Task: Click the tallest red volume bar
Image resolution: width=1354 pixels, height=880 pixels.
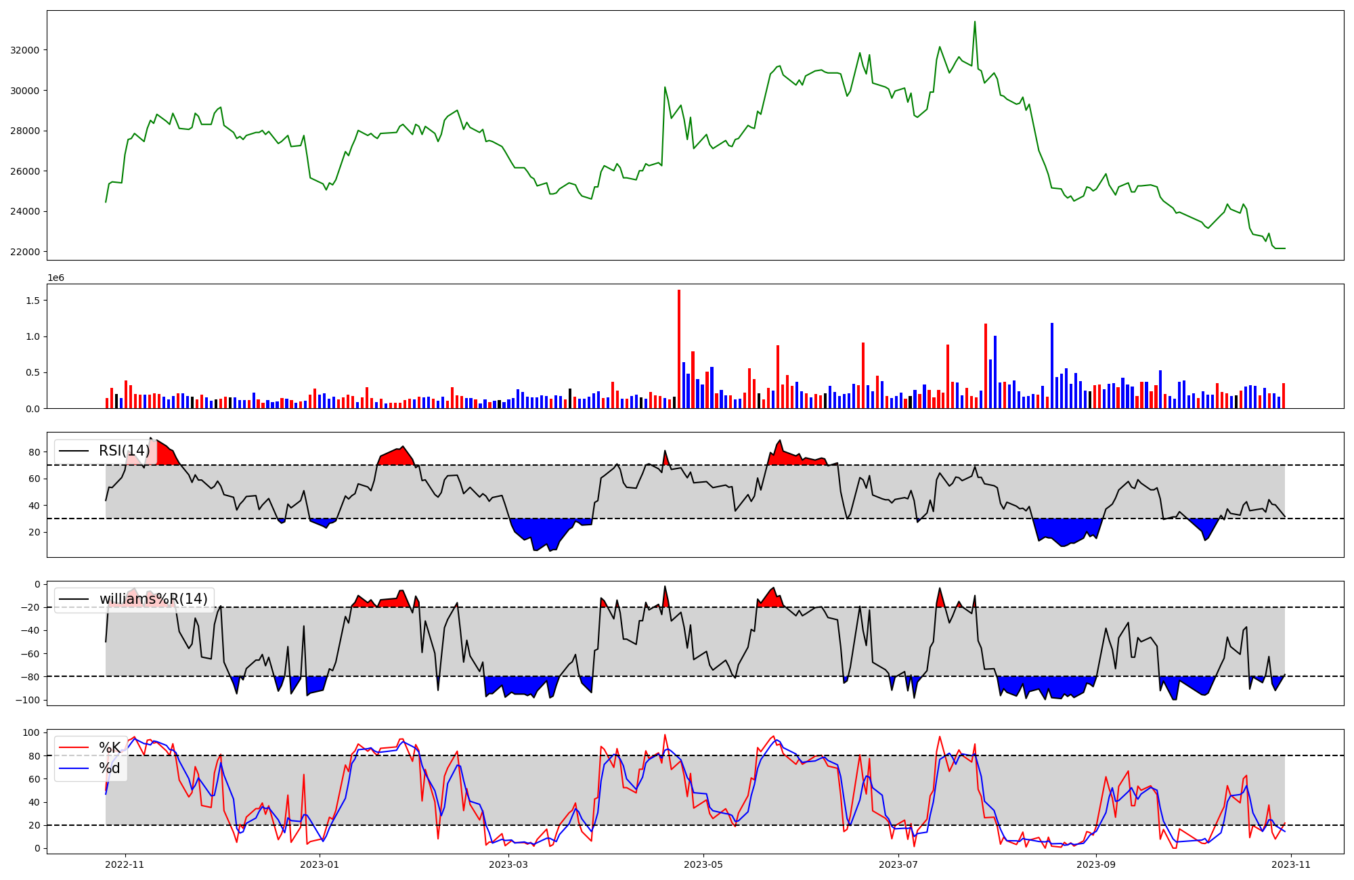Action: [679, 349]
